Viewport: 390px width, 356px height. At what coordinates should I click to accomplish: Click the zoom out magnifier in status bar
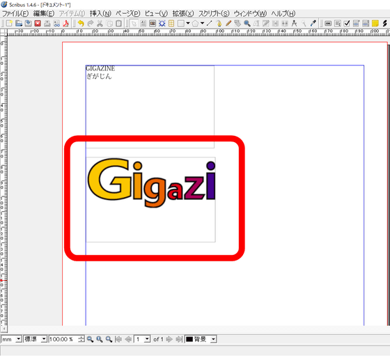[x=90, y=339]
